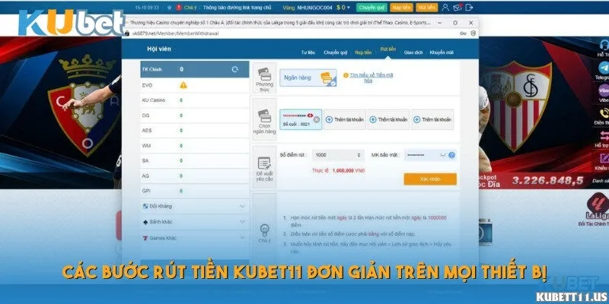Adjust the Số điểm rút stepper arrows
The width and height of the screenshot is (609, 304).
(x=359, y=155)
